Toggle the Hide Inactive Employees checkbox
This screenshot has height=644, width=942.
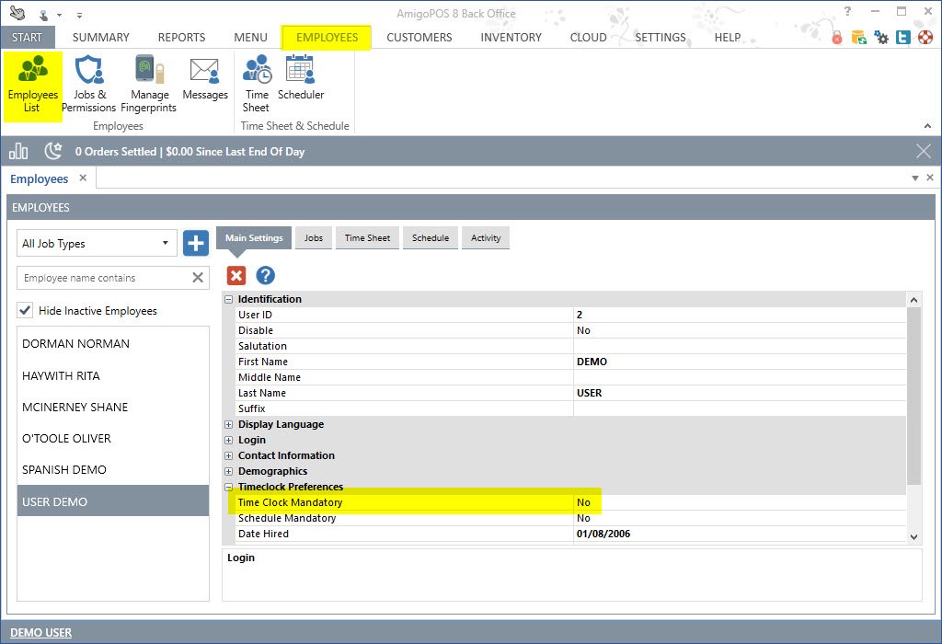tap(26, 311)
